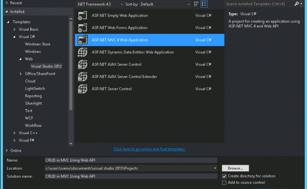
Task: Switch to medium icons list view
Action: coord(204,4)
